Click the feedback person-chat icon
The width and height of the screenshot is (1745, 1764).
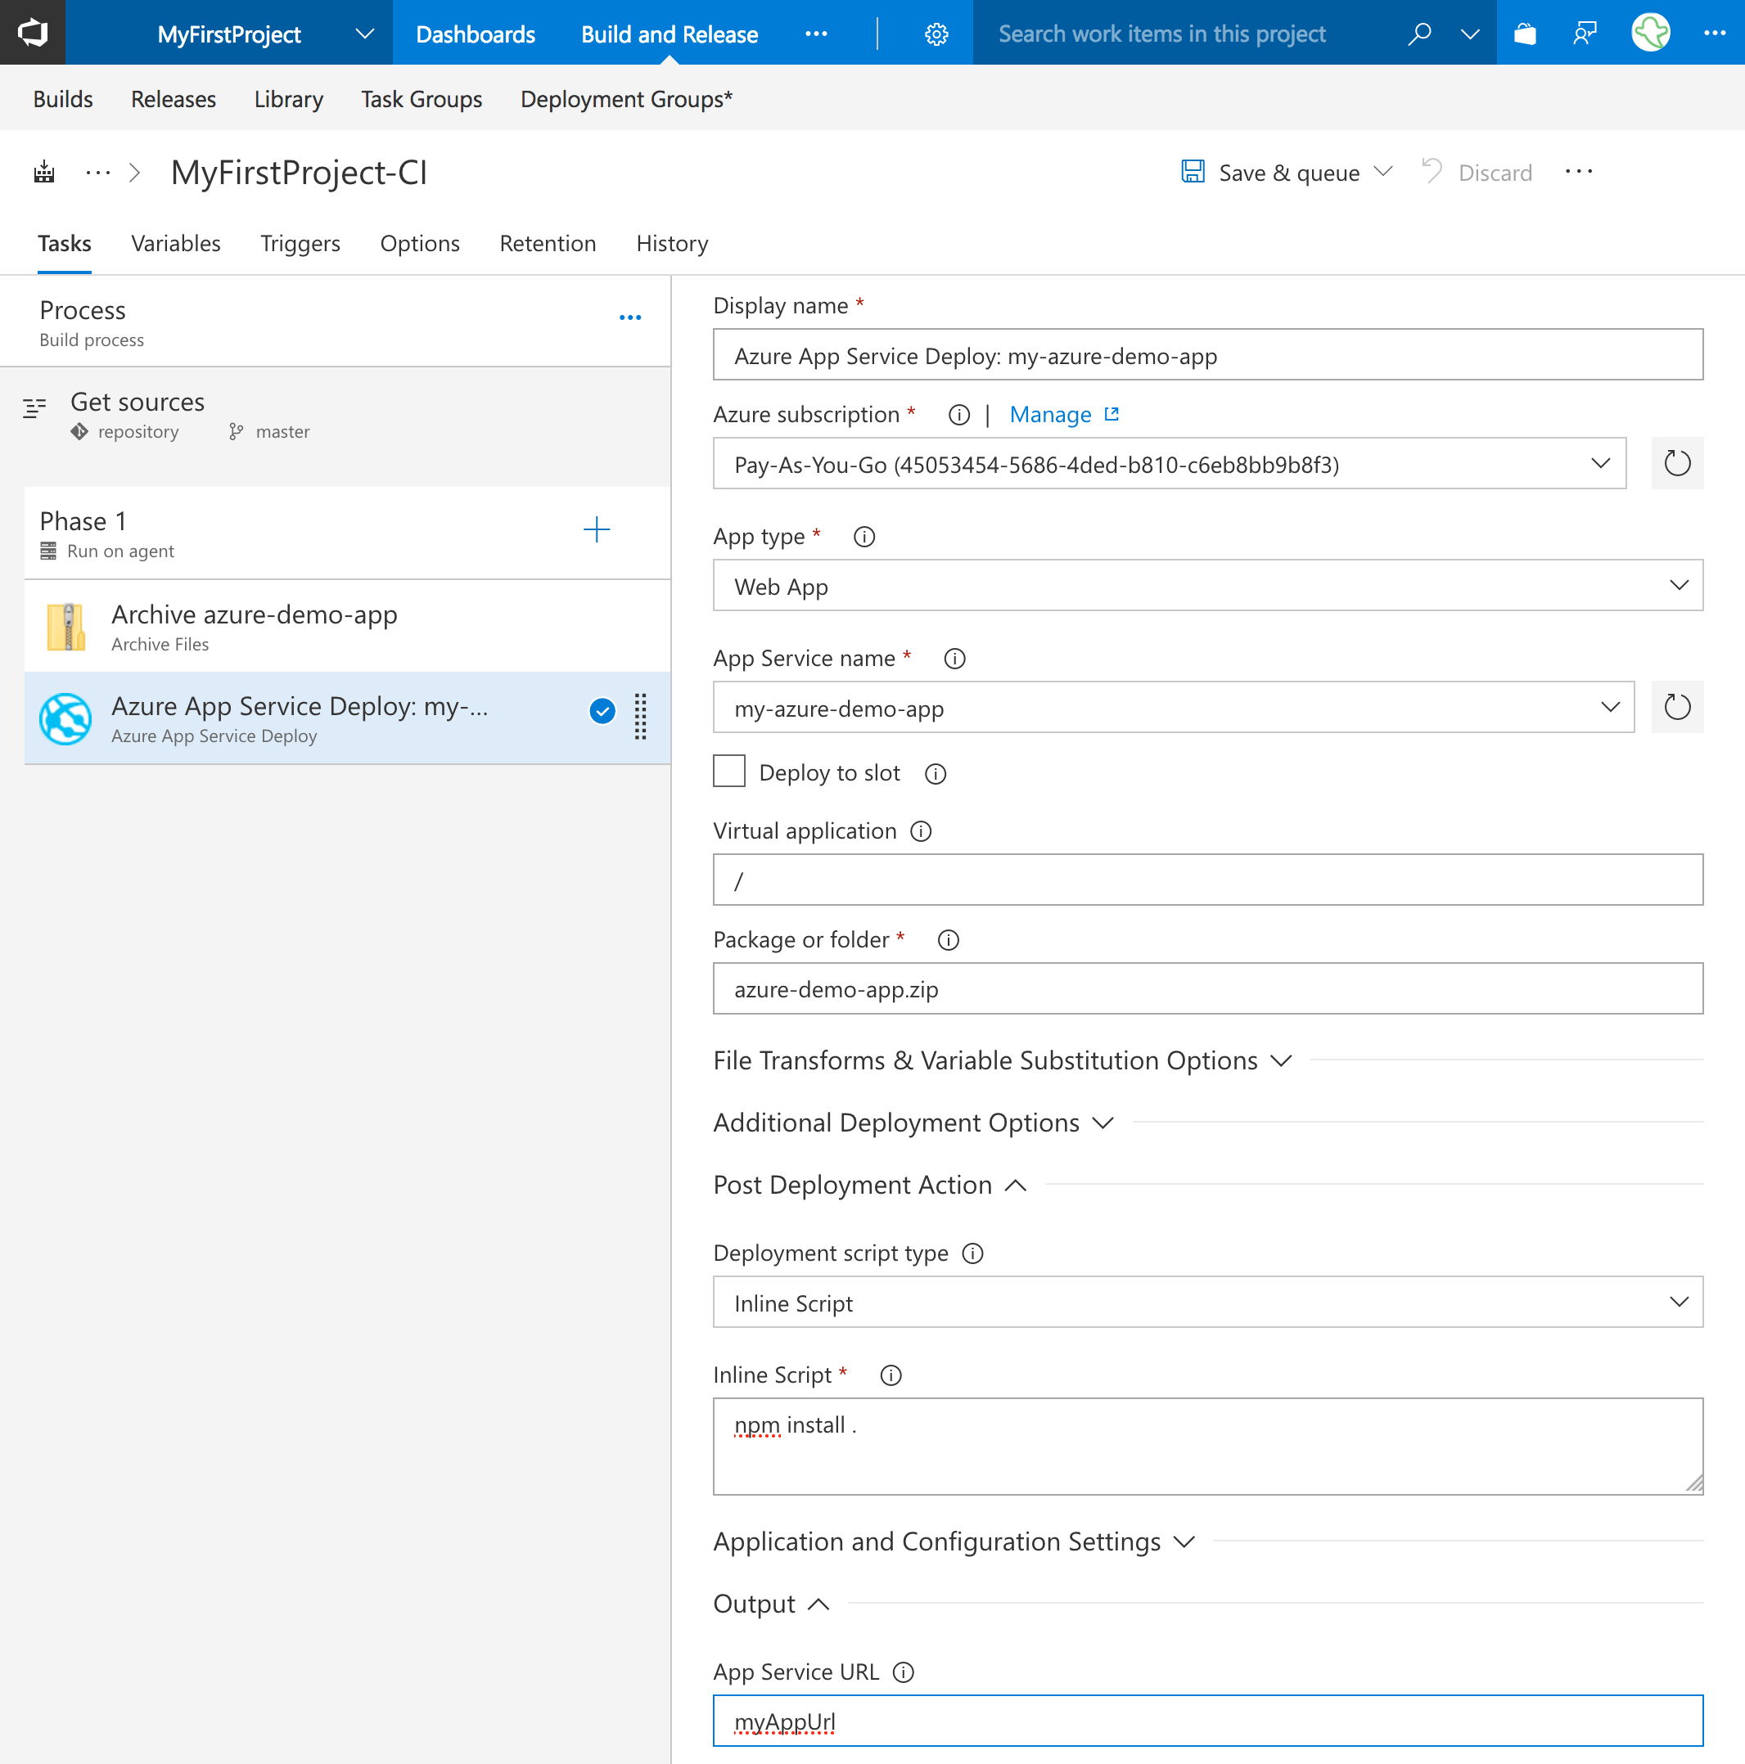(1585, 34)
